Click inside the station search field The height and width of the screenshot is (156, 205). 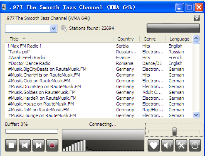click(x=28, y=29)
